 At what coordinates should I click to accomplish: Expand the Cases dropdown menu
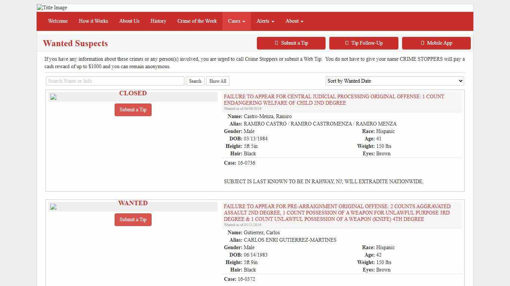coord(236,21)
